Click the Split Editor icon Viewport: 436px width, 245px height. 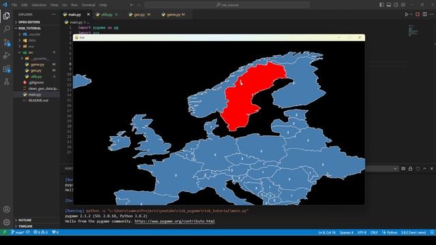tap(424, 14)
